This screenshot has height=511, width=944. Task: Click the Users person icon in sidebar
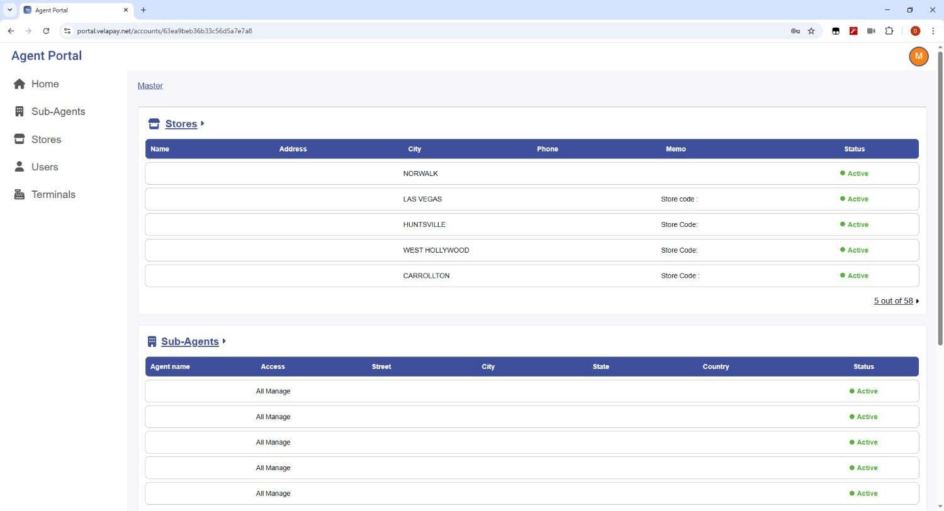(x=20, y=167)
